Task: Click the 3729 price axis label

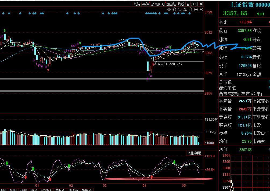Action: click(208, 12)
